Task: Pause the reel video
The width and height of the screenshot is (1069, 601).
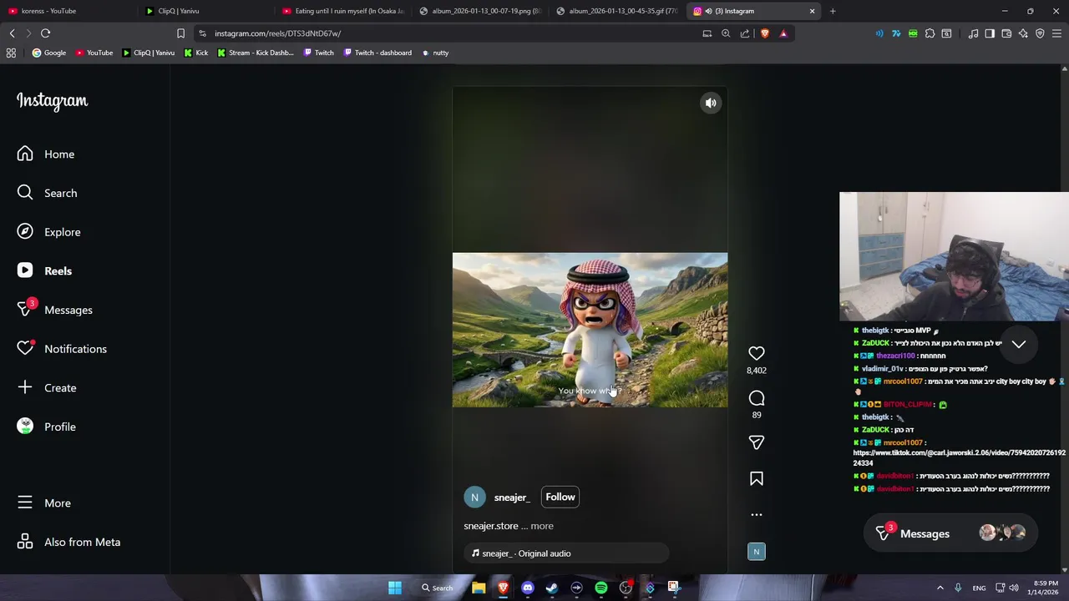Action: [590, 330]
